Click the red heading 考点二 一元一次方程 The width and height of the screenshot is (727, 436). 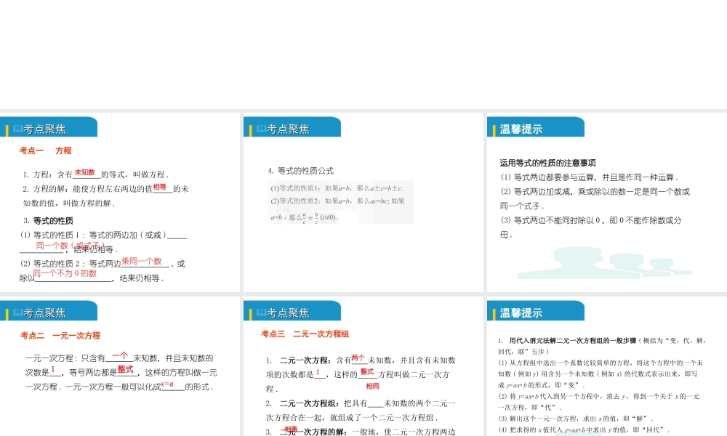pos(60,336)
